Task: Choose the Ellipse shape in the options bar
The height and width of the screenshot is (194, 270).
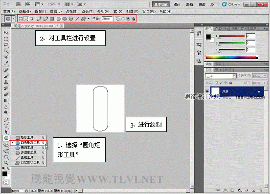Action: [x=65, y=19]
